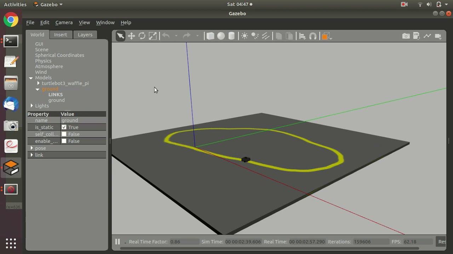Open the data logger icon
The width and height of the screenshot is (453, 254).
point(417,36)
